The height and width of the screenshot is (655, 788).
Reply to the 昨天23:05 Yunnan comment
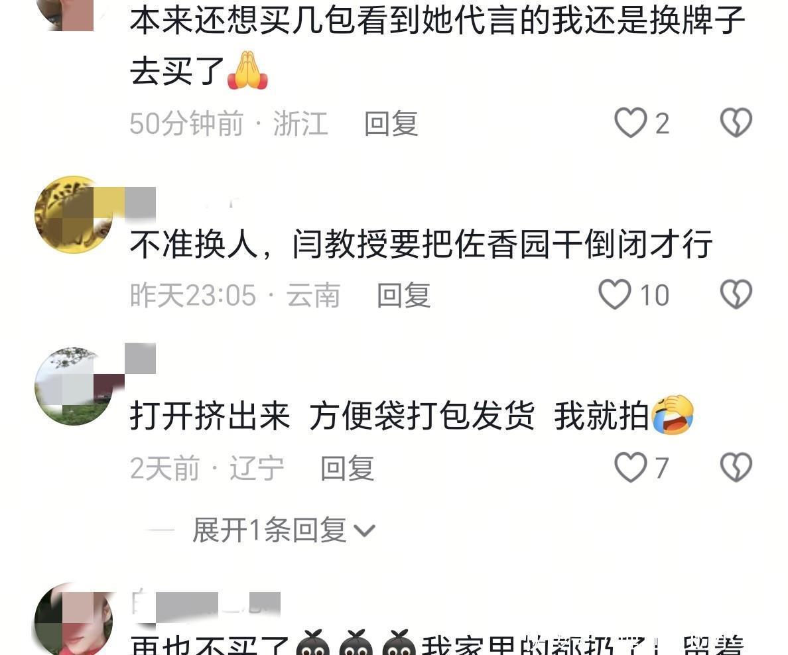click(x=403, y=296)
